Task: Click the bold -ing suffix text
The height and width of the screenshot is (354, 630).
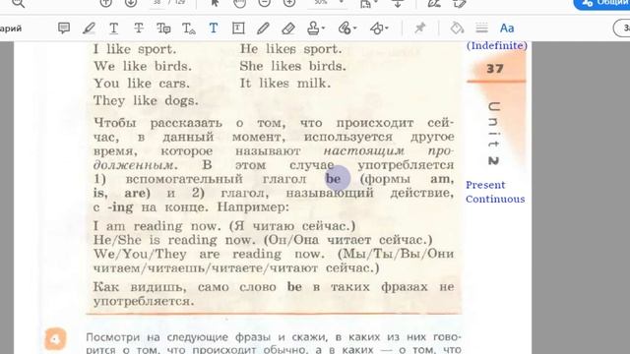Action: tap(120, 207)
